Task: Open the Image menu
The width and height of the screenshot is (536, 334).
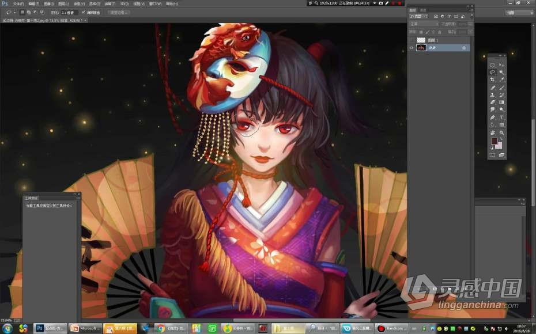Action: pyautogui.click(x=48, y=4)
